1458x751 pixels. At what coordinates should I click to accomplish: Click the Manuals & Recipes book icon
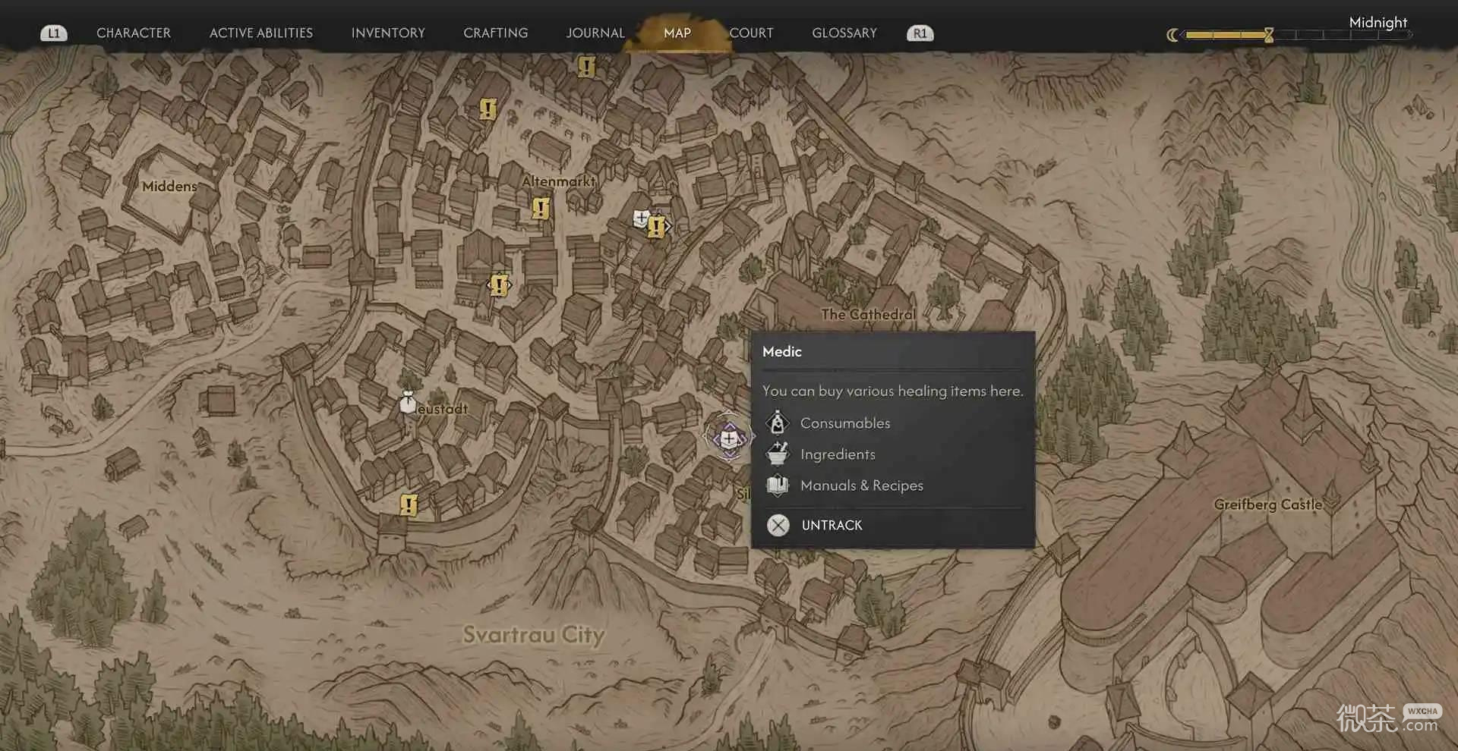pos(778,485)
